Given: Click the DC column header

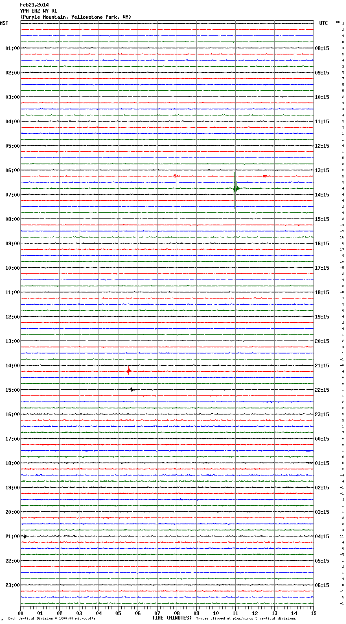Looking at the screenshot, I should point(338,22).
